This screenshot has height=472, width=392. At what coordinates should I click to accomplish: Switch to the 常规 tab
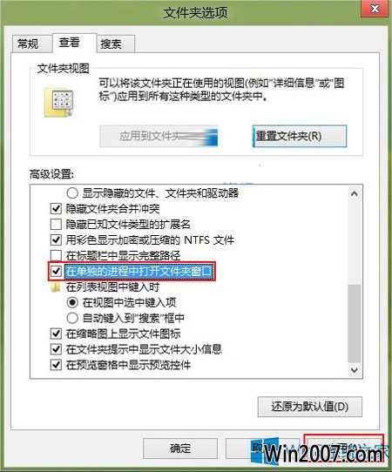(x=28, y=44)
